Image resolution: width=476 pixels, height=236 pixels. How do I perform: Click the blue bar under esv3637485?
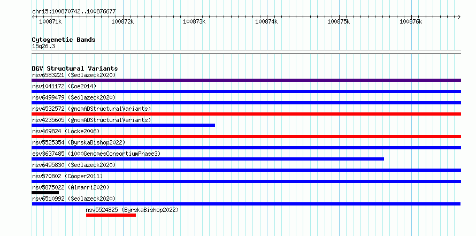pyautogui.click(x=208, y=159)
